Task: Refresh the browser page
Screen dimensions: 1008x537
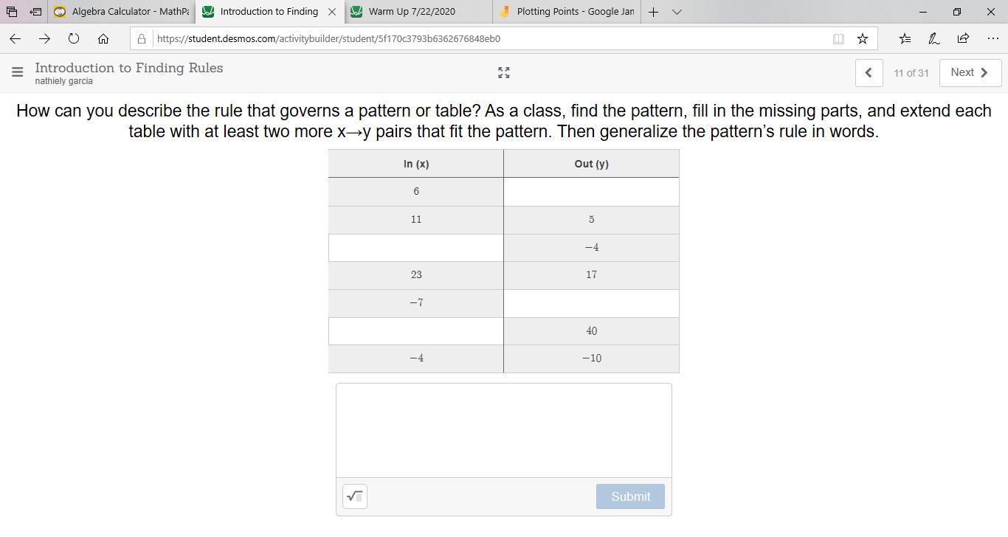Action: click(74, 38)
